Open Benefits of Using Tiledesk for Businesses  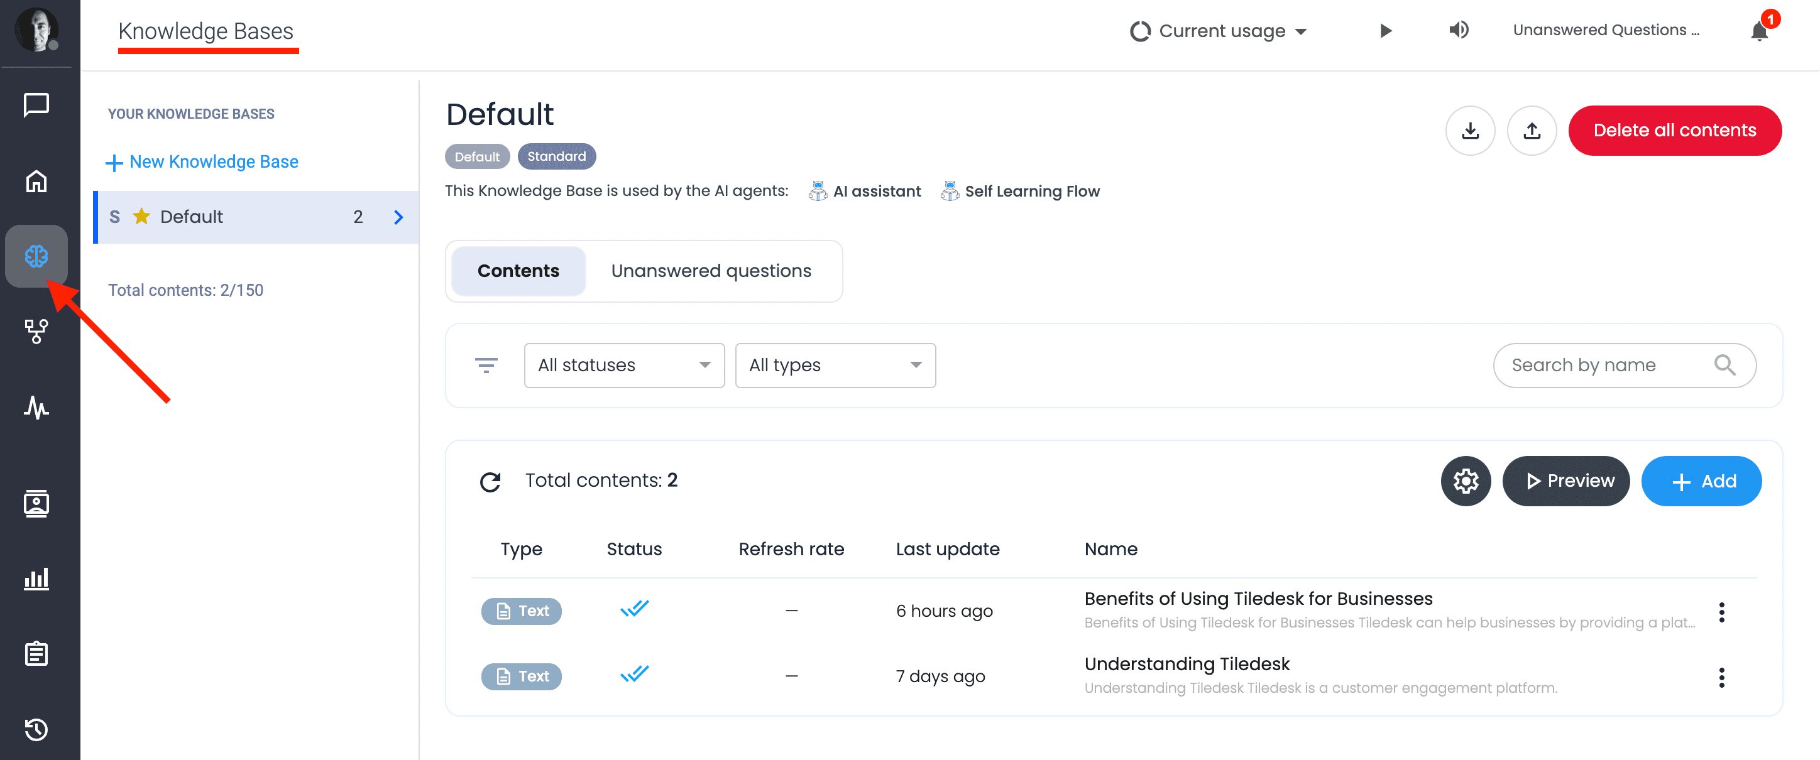[x=1258, y=598]
